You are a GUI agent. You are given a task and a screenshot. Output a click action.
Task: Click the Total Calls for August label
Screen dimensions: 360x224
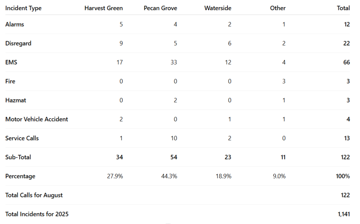34,195
